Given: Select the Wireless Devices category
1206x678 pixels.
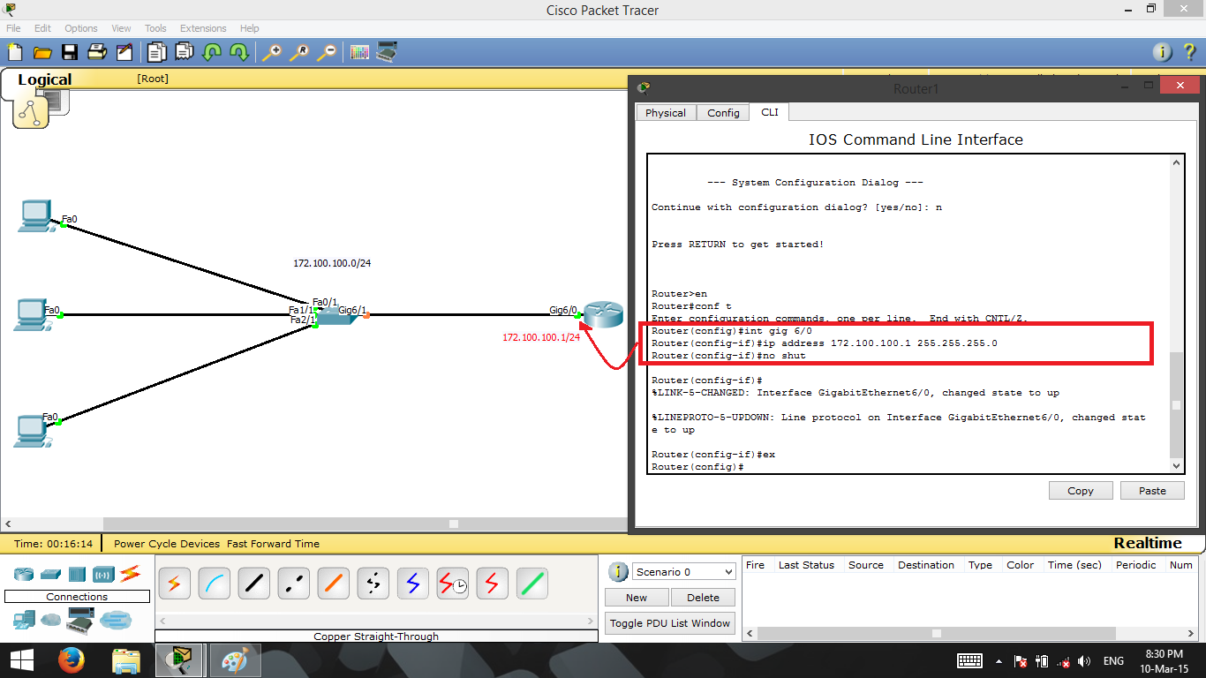Looking at the screenshot, I should 103,574.
